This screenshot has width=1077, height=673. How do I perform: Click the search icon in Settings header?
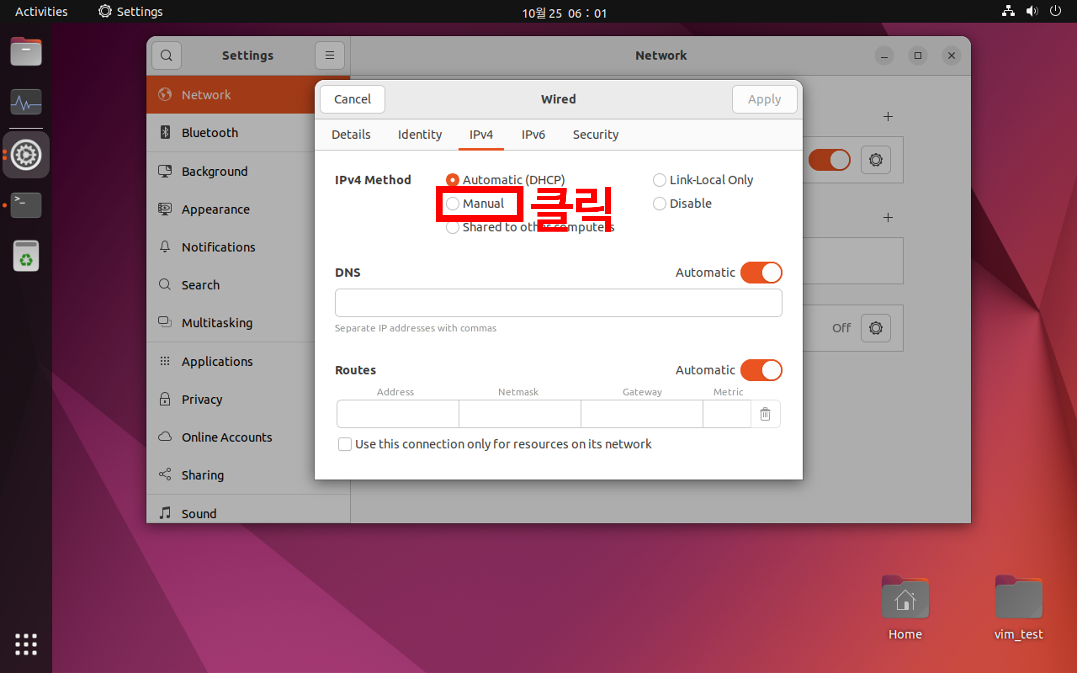coord(166,56)
